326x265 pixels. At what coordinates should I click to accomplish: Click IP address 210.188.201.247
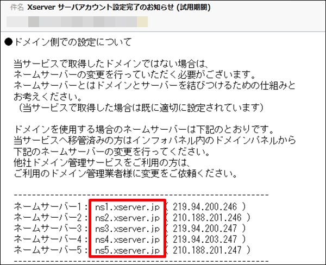pyautogui.click(x=207, y=250)
